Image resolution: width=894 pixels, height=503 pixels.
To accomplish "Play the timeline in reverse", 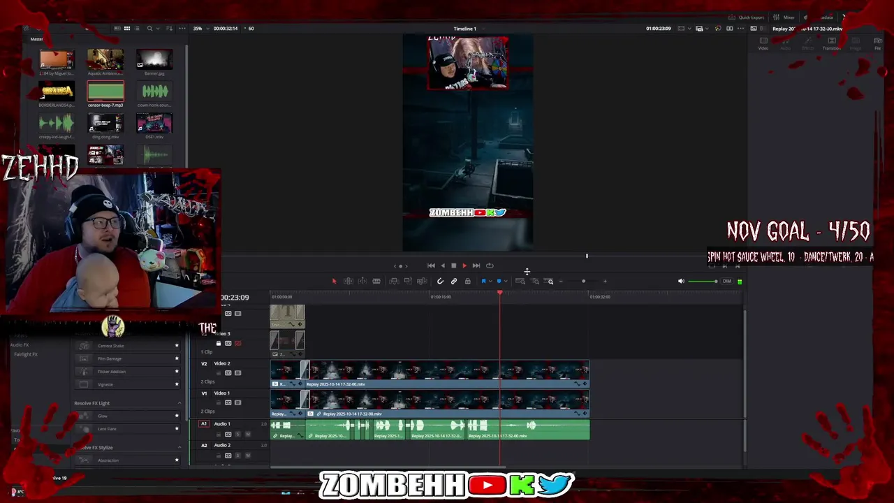I will point(442,265).
